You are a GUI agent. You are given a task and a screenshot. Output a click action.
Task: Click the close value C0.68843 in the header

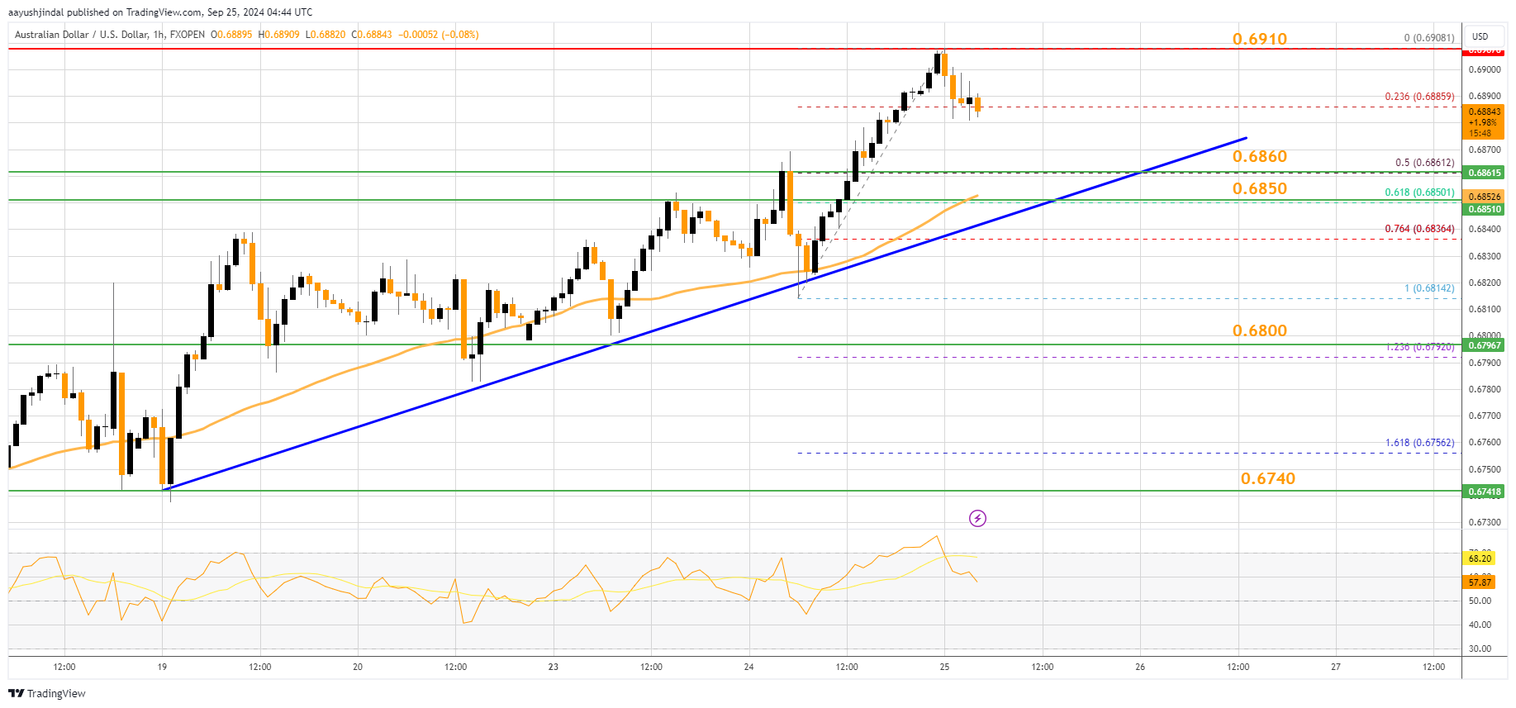tap(372, 35)
